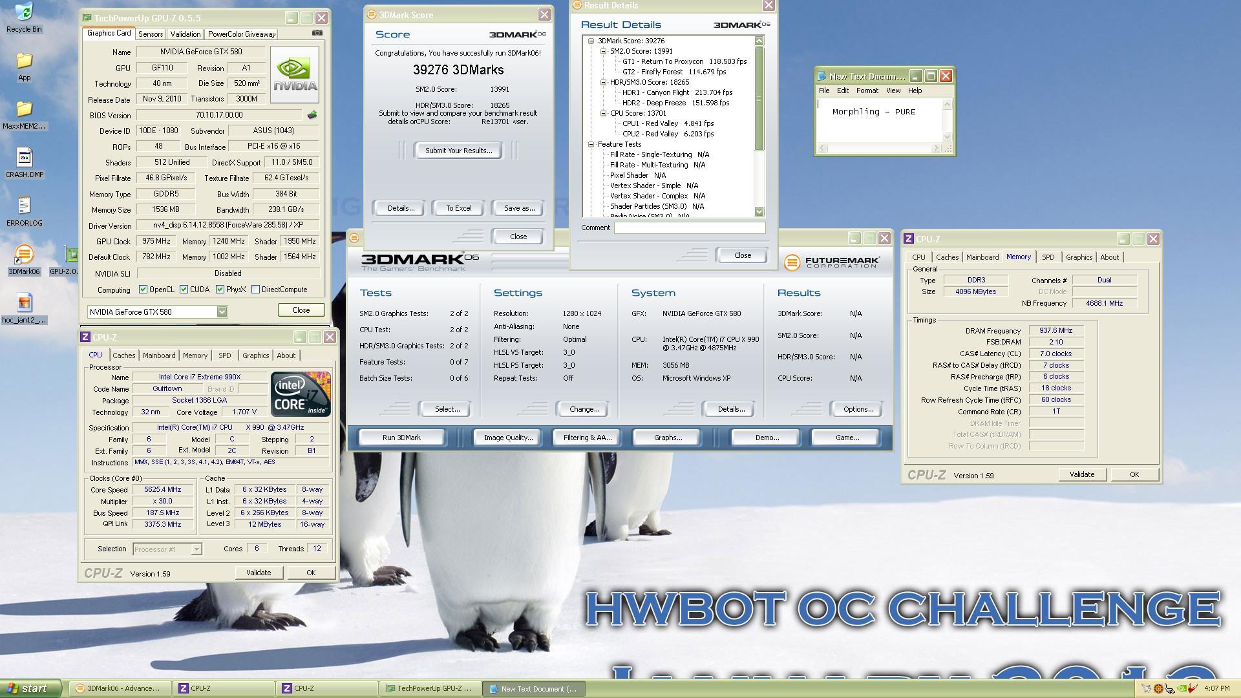Switch to 3DMark06 taskbar button
Image resolution: width=1241 pixels, height=698 pixels.
point(119,688)
